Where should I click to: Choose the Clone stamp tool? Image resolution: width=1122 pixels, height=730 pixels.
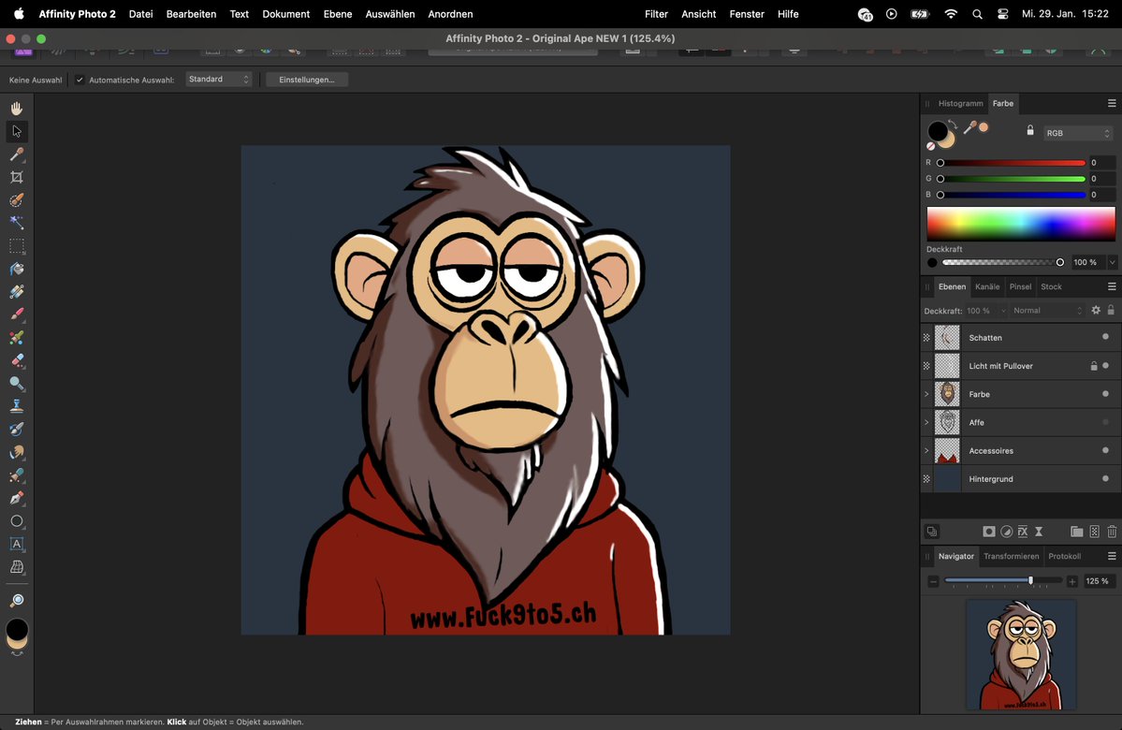(x=17, y=406)
